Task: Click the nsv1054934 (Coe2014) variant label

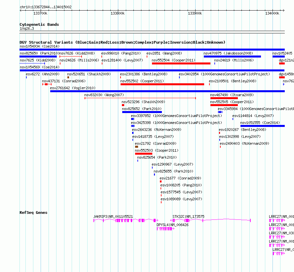Action: (40, 46)
